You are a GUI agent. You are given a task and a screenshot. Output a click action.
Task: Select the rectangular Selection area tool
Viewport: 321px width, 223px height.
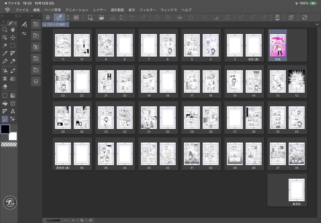point(13,46)
